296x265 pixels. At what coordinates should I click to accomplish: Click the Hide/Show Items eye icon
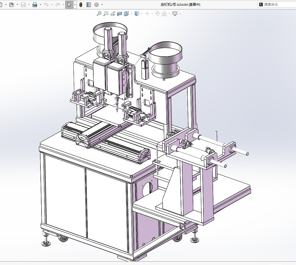tap(147, 14)
